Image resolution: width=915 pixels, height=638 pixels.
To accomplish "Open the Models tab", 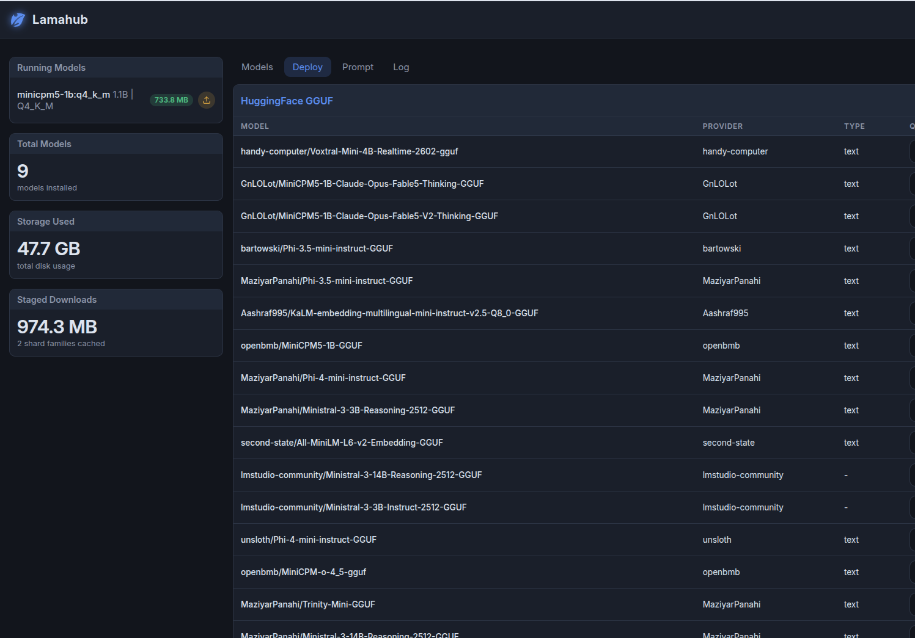I will [x=257, y=67].
